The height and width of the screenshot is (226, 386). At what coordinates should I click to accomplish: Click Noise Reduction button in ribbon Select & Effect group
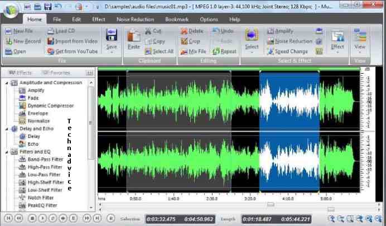tap(289, 41)
